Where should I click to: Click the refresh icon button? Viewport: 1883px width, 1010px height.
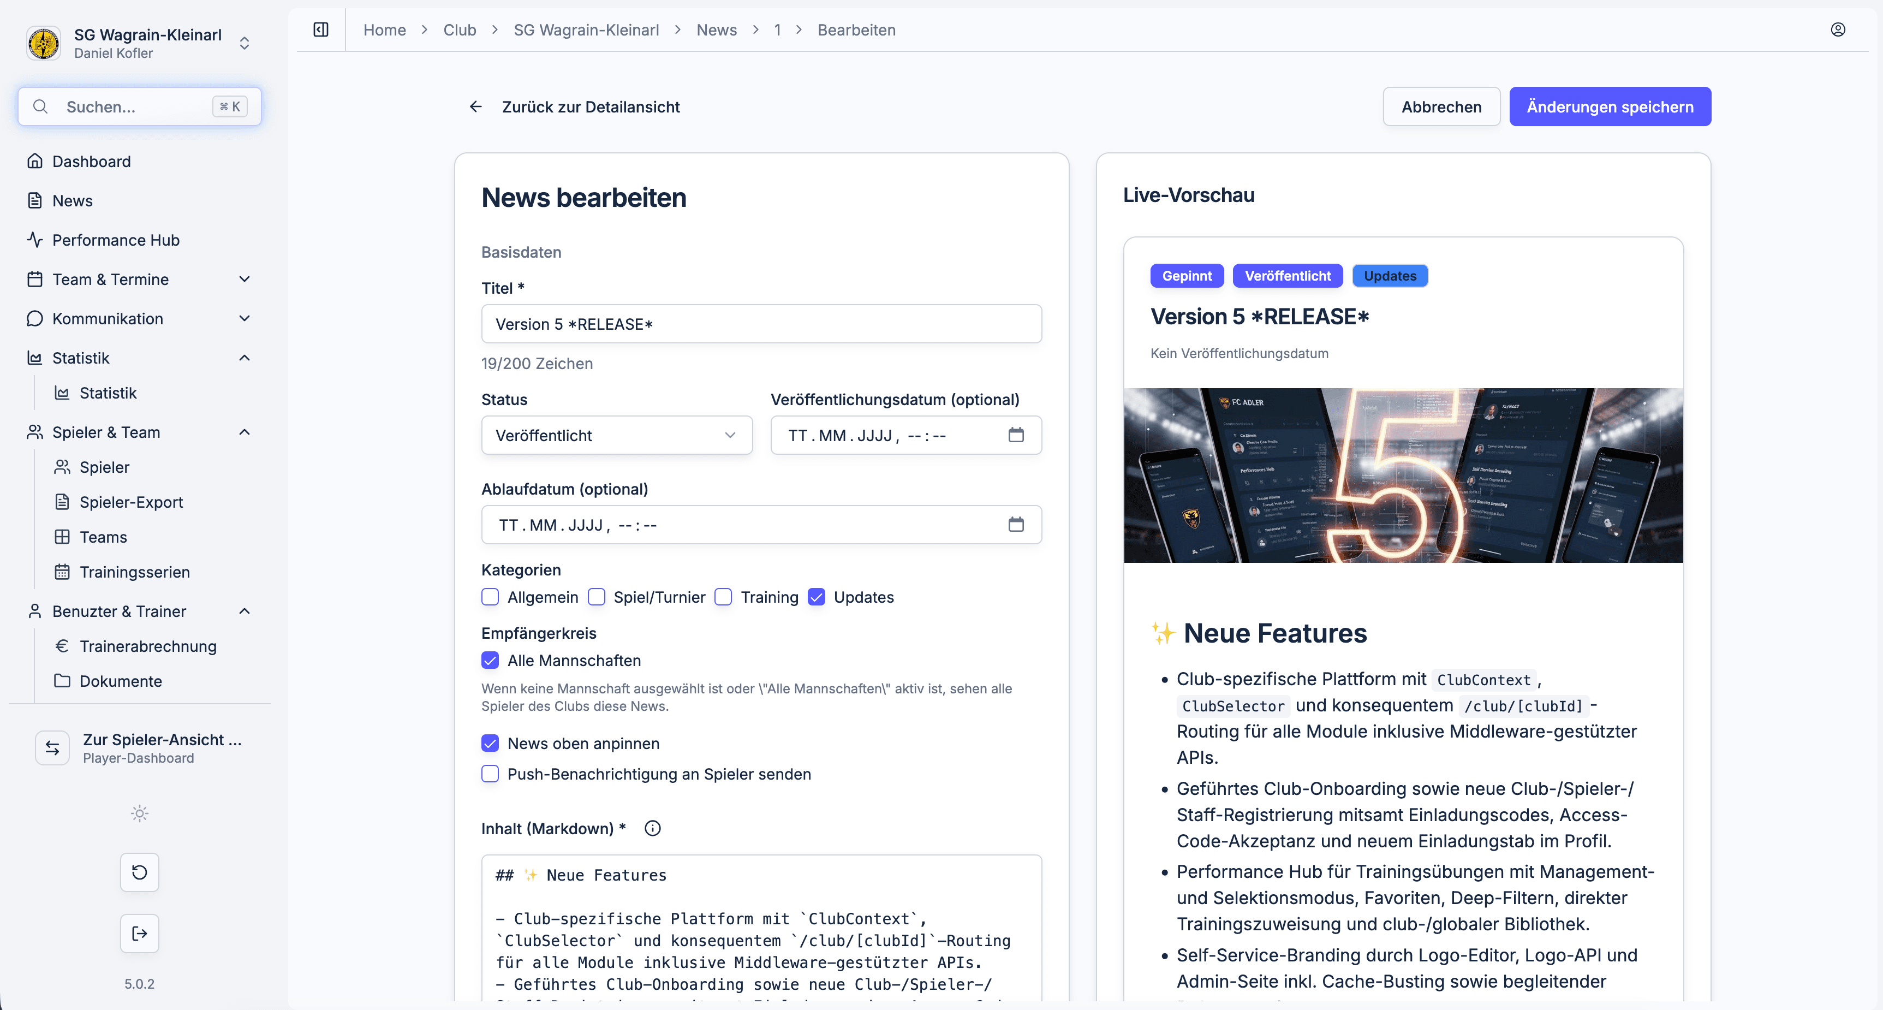(x=140, y=872)
